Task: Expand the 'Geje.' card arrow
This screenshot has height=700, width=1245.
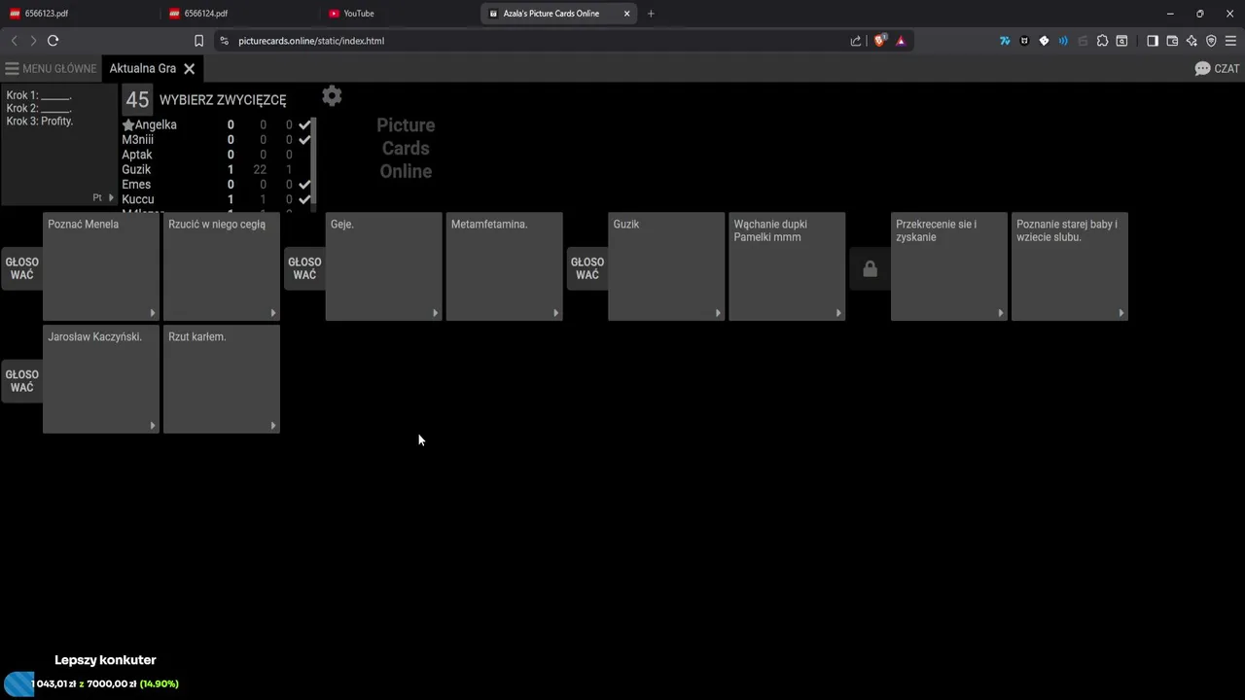Action: (436, 313)
